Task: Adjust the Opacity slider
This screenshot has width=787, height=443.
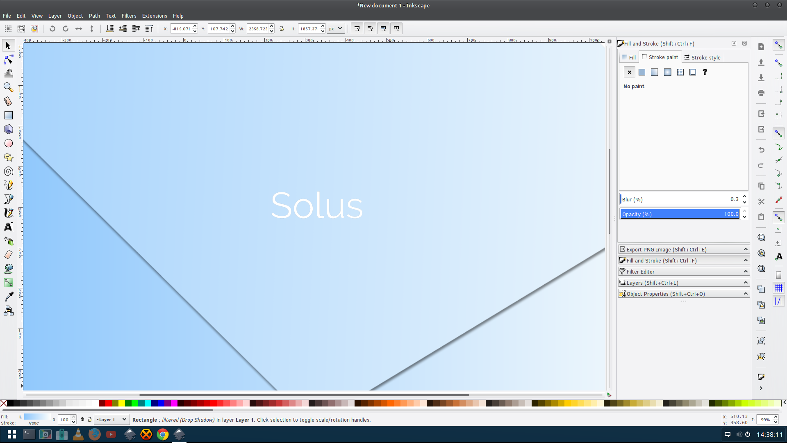Action: [x=680, y=214]
